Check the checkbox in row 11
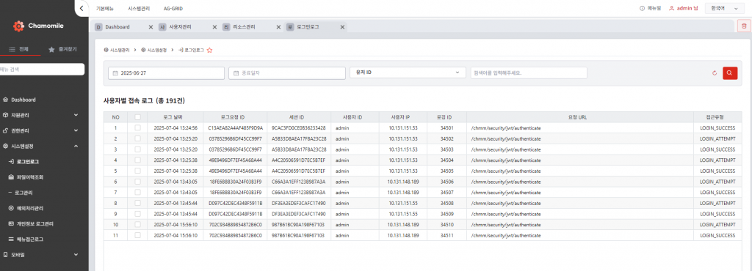The width and height of the screenshot is (752, 271). (x=137, y=235)
